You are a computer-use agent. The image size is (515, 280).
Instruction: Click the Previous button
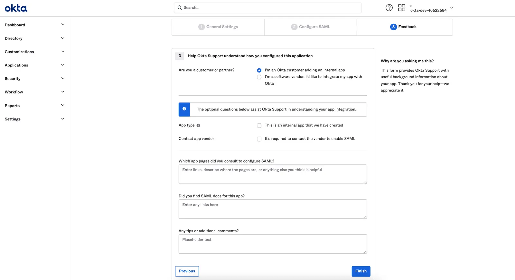click(x=187, y=271)
